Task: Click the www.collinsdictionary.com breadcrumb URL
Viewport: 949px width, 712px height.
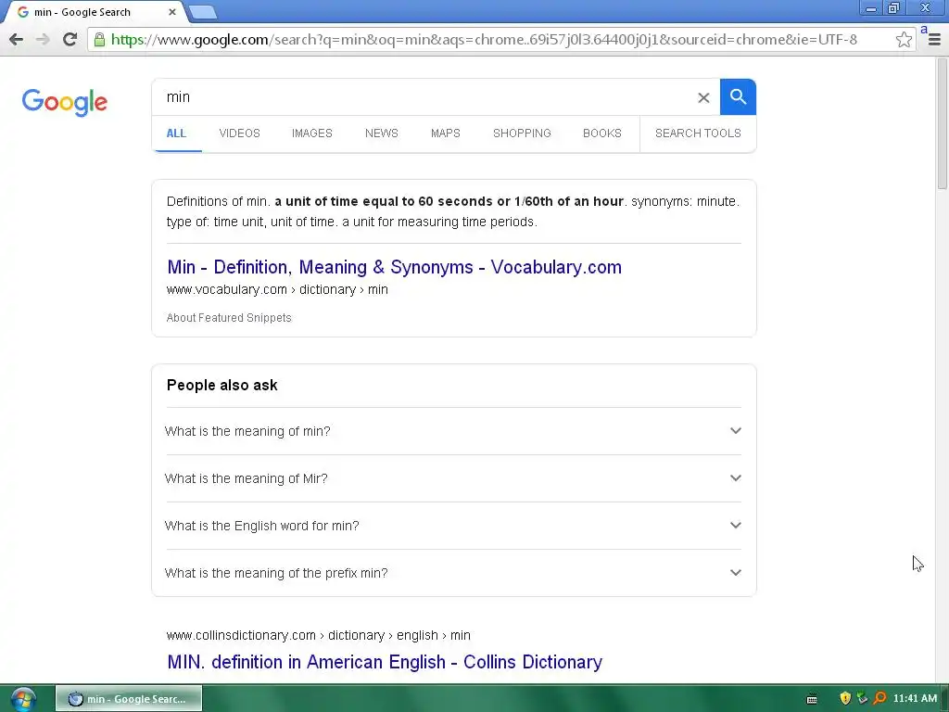Action: [319, 635]
